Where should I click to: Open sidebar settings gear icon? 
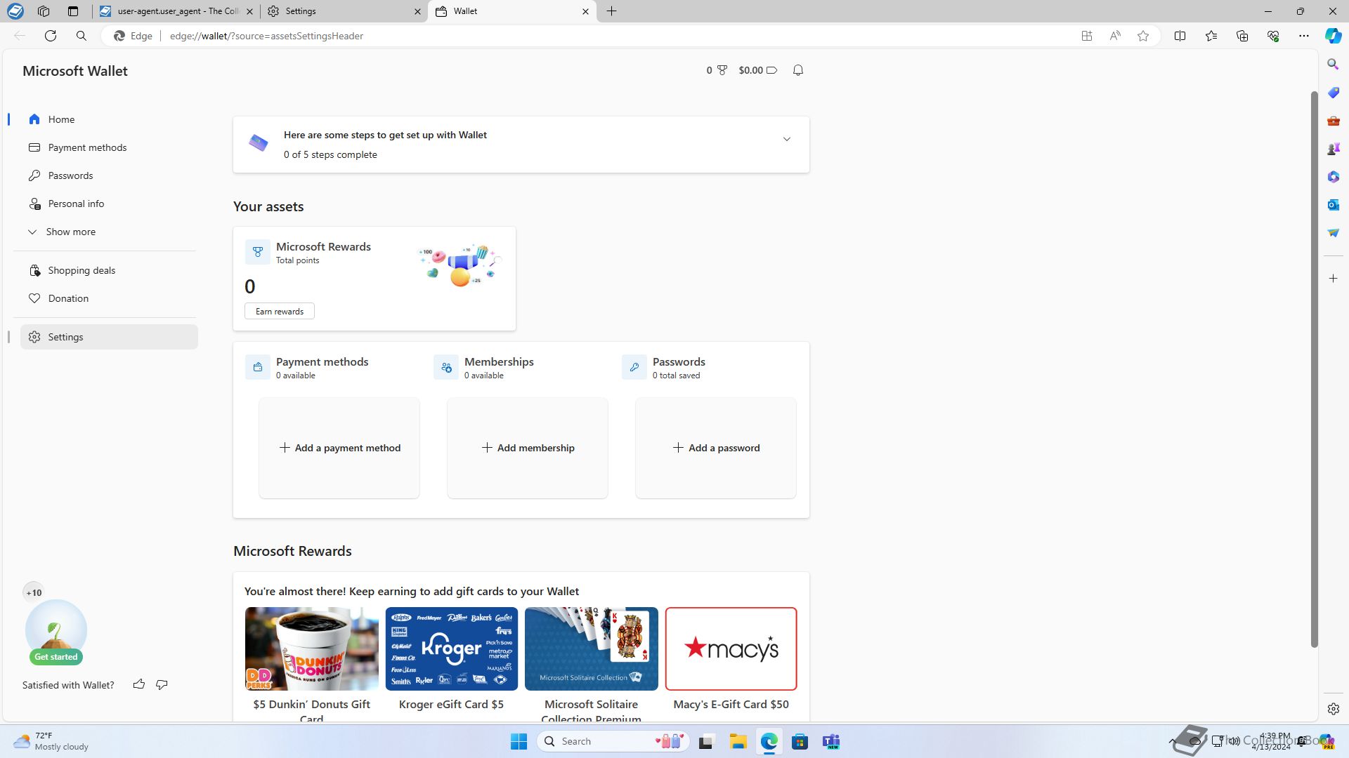click(1334, 709)
